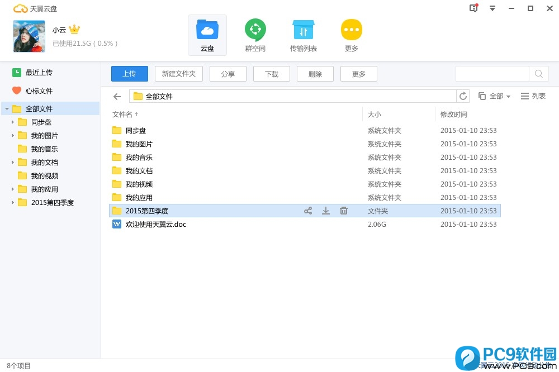559x372 pixels.
Task: Click the toolbar 更多 more button
Action: 359,74
